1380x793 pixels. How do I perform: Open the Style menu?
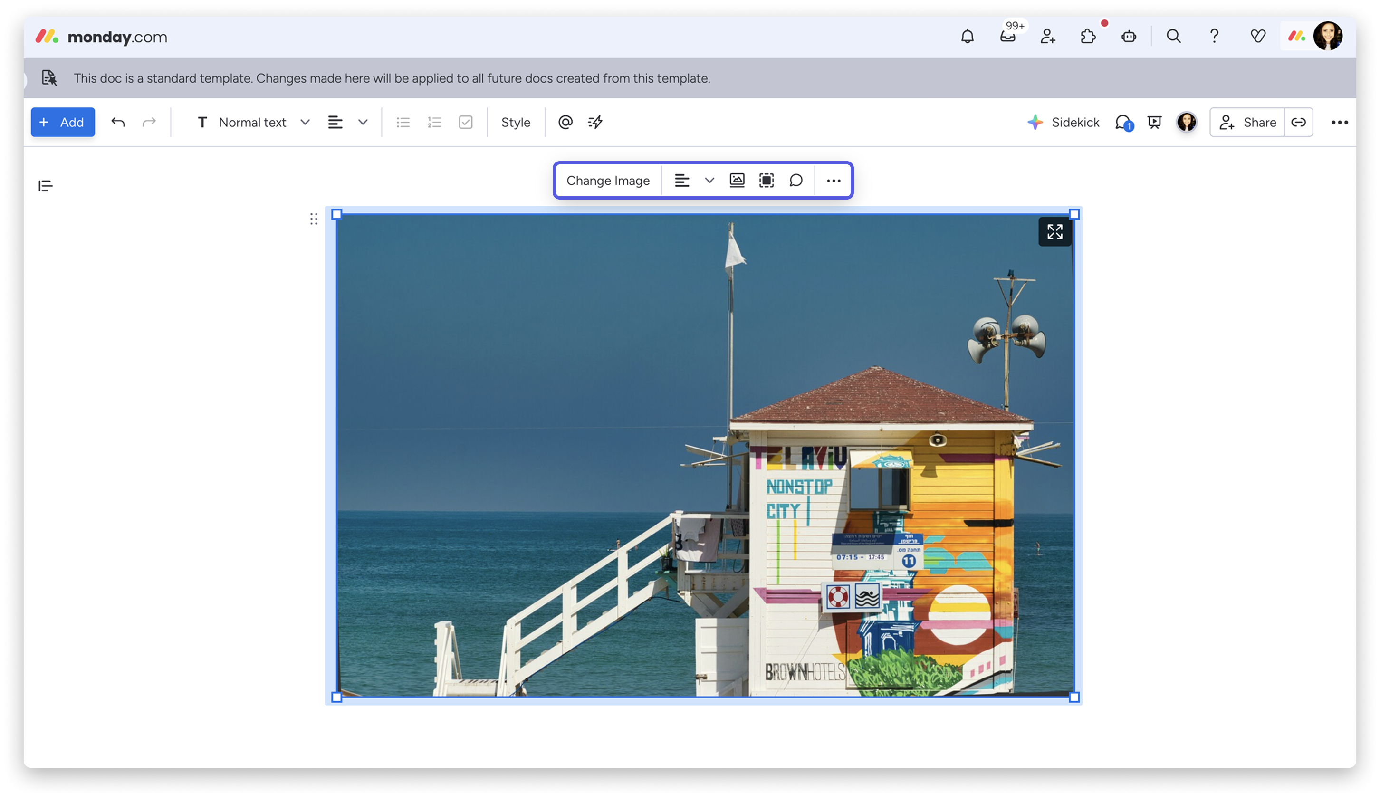pyautogui.click(x=515, y=122)
